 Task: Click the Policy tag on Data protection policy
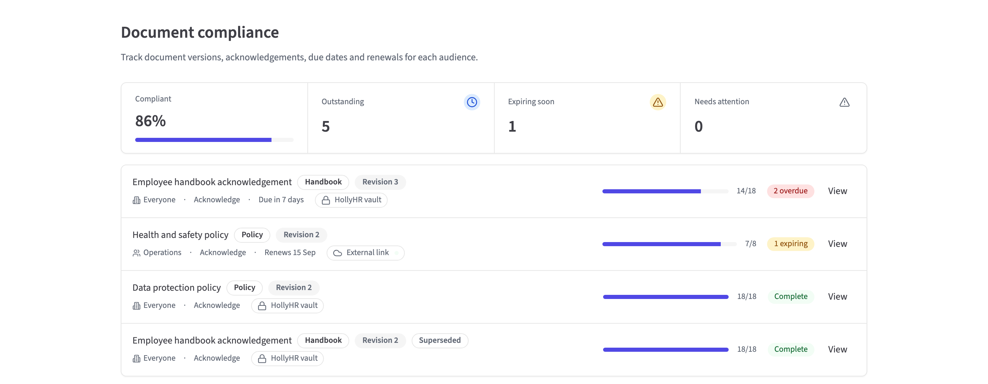point(244,288)
